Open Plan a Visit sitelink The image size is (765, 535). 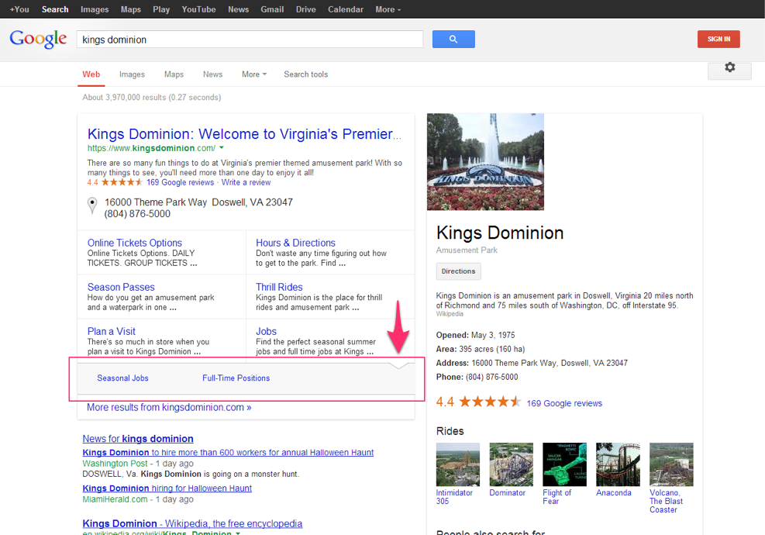112,331
